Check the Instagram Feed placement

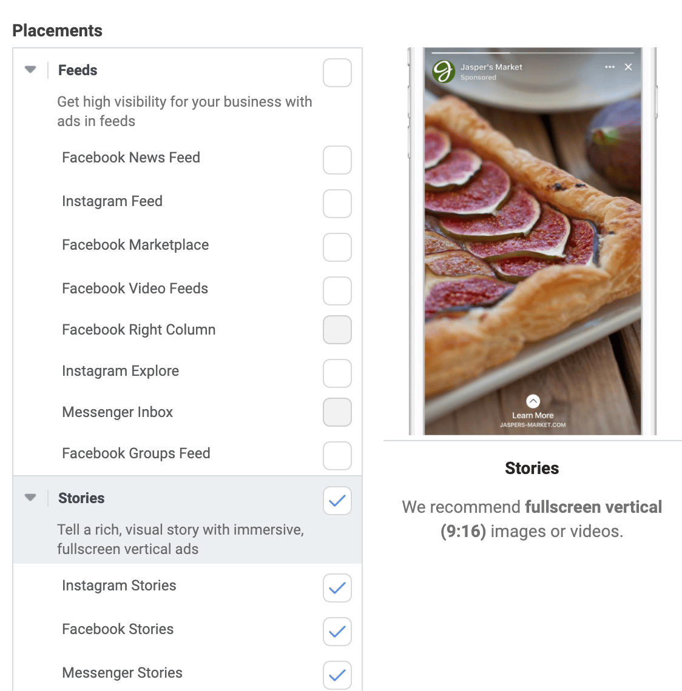click(337, 204)
